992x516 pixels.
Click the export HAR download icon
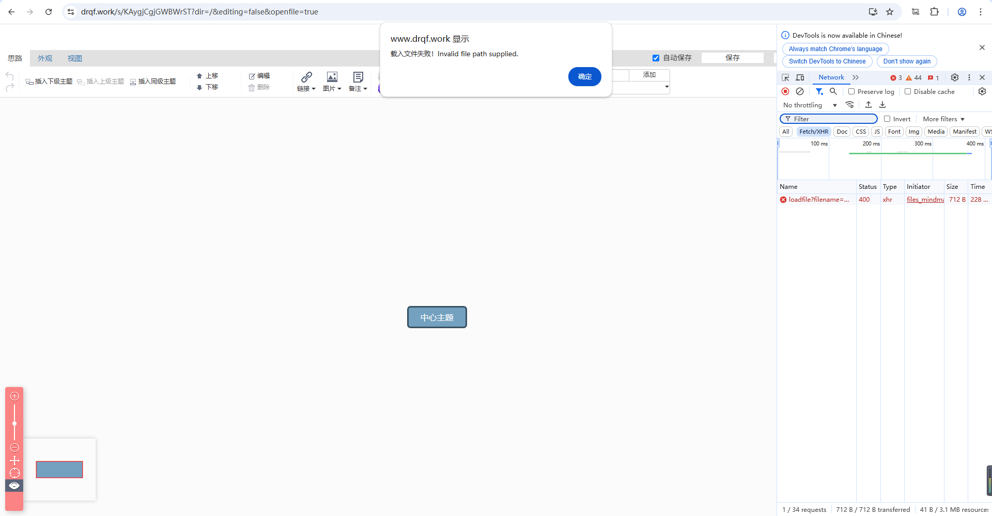tap(882, 105)
